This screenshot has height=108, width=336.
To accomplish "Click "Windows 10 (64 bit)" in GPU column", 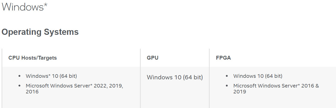I will click(175, 77).
